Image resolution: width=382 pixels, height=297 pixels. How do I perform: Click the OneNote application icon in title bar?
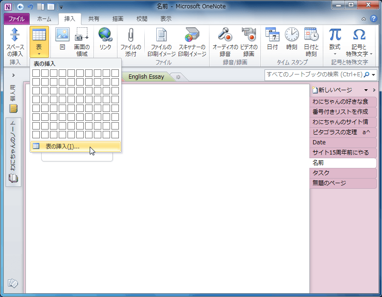(x=8, y=7)
